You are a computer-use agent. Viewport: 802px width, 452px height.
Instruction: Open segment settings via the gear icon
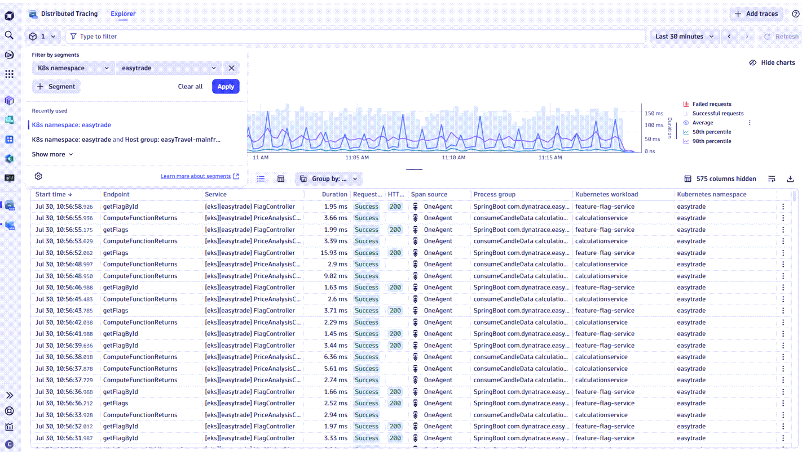click(38, 176)
